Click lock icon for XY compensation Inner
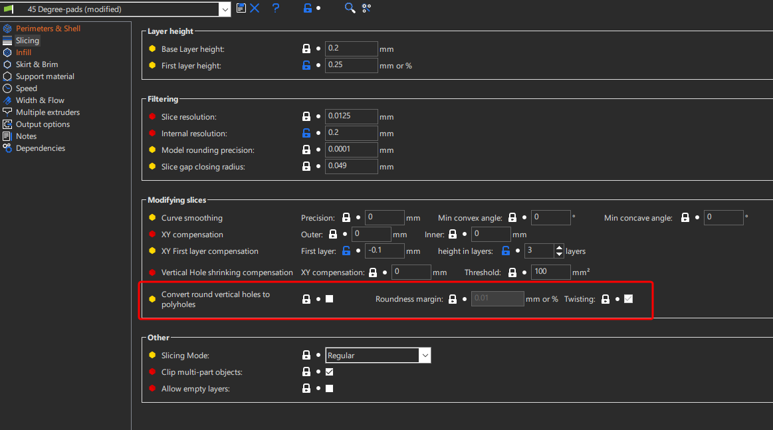This screenshot has width=773, height=430. click(453, 234)
